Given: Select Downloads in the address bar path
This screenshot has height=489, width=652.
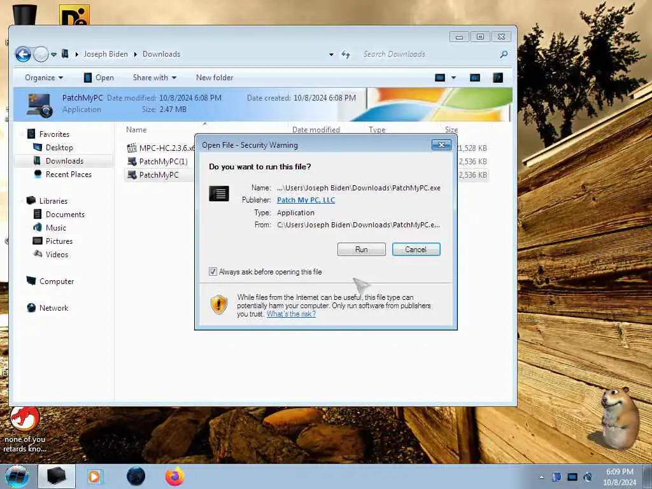Looking at the screenshot, I should [161, 54].
